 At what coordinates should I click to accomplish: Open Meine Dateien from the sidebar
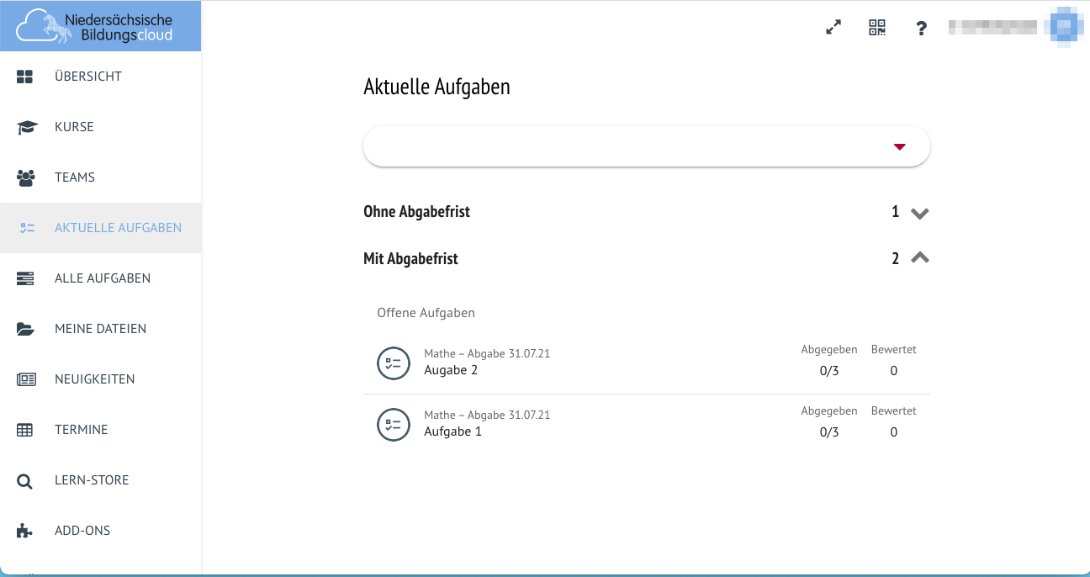(x=100, y=329)
